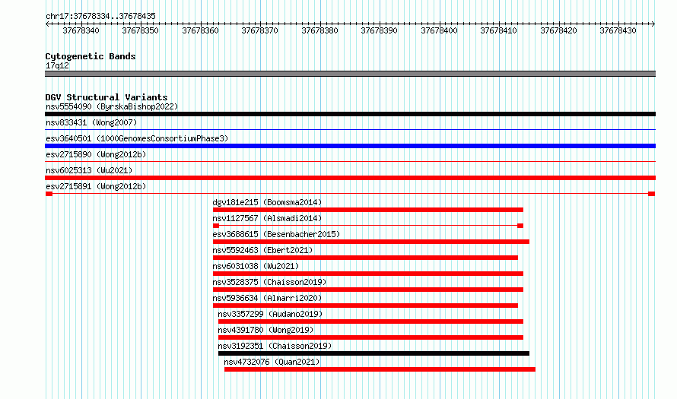This screenshot has height=399, width=677.
Task: Click ruler position 37678350
Action: (x=140, y=30)
